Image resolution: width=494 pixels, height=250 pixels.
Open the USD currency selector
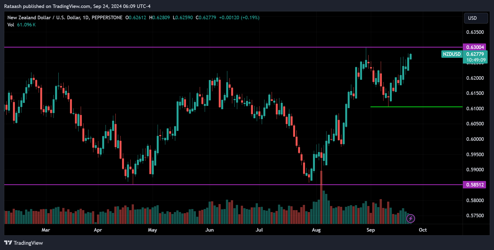pos(476,18)
